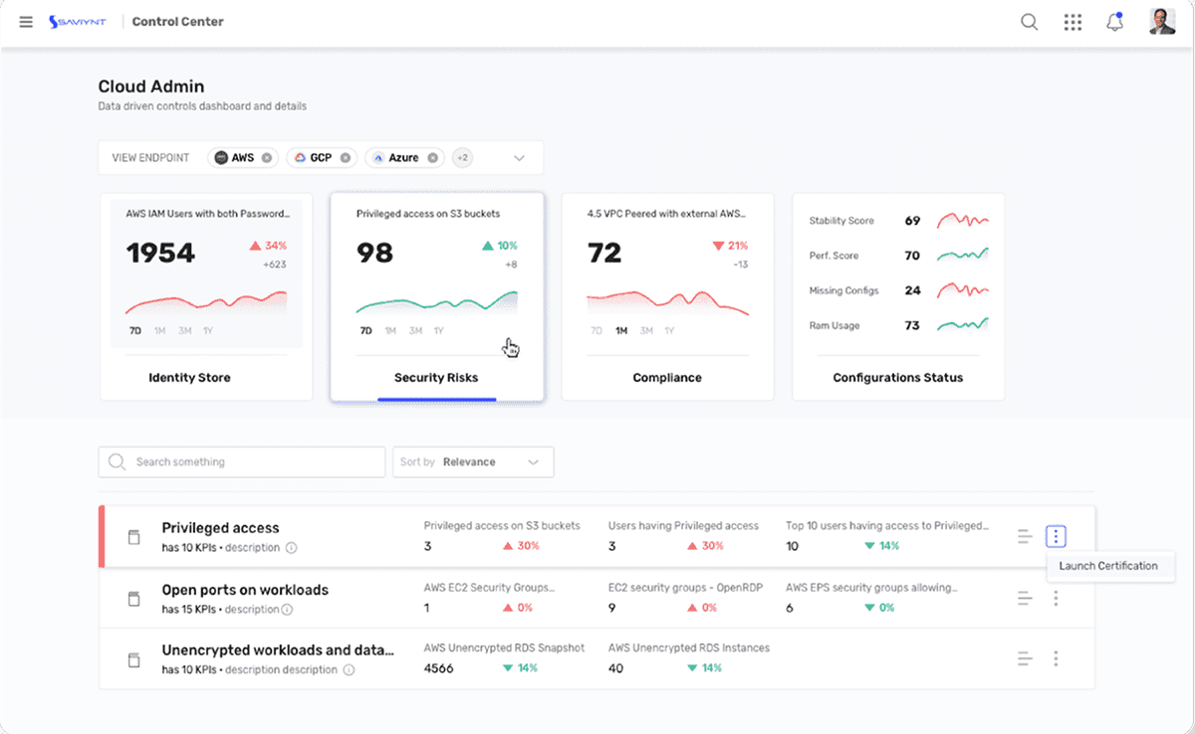1195x734 pixels.
Task: Open three-dot menu for Open ports row
Action: pyautogui.click(x=1056, y=599)
